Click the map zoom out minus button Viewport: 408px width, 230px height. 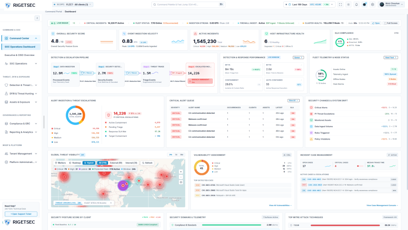click(181, 177)
